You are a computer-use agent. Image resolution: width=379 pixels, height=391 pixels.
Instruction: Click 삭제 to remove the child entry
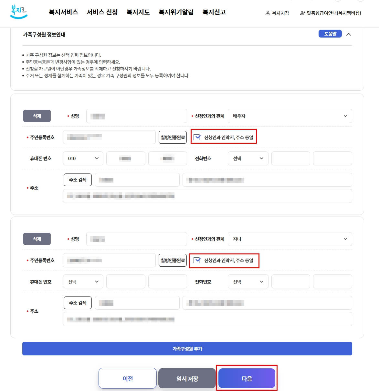(x=37, y=239)
